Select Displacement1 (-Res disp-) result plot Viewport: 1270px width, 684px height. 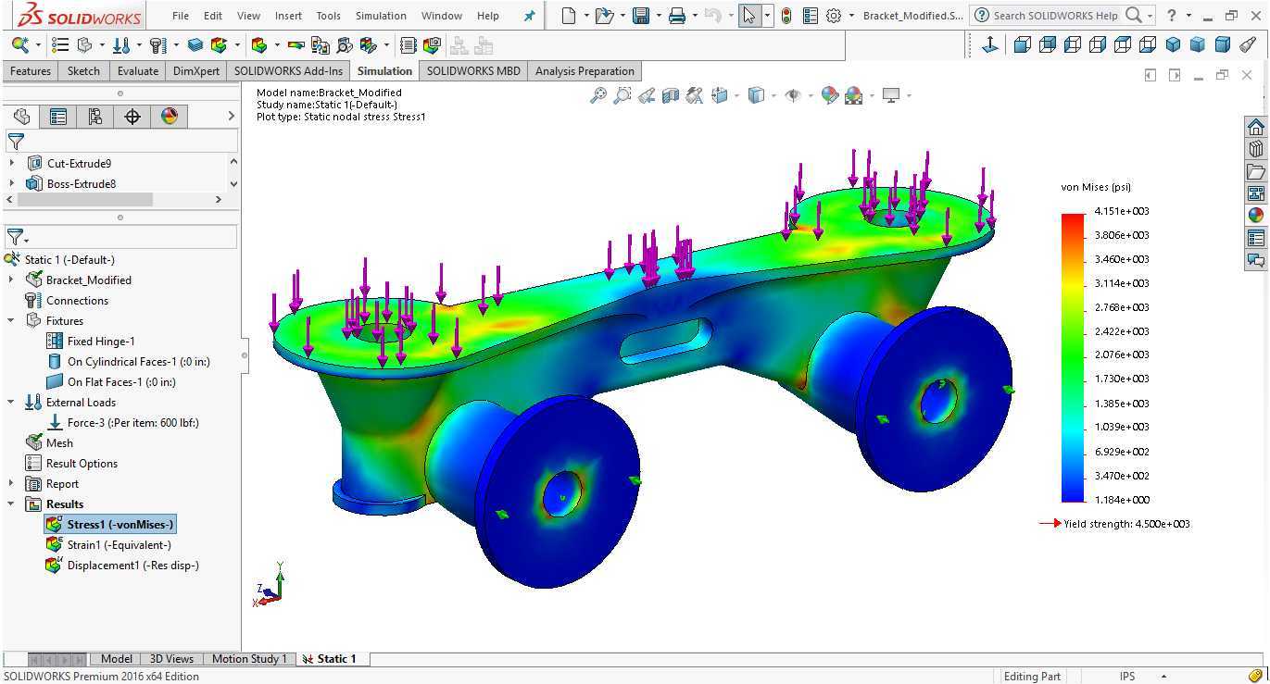tap(122, 566)
